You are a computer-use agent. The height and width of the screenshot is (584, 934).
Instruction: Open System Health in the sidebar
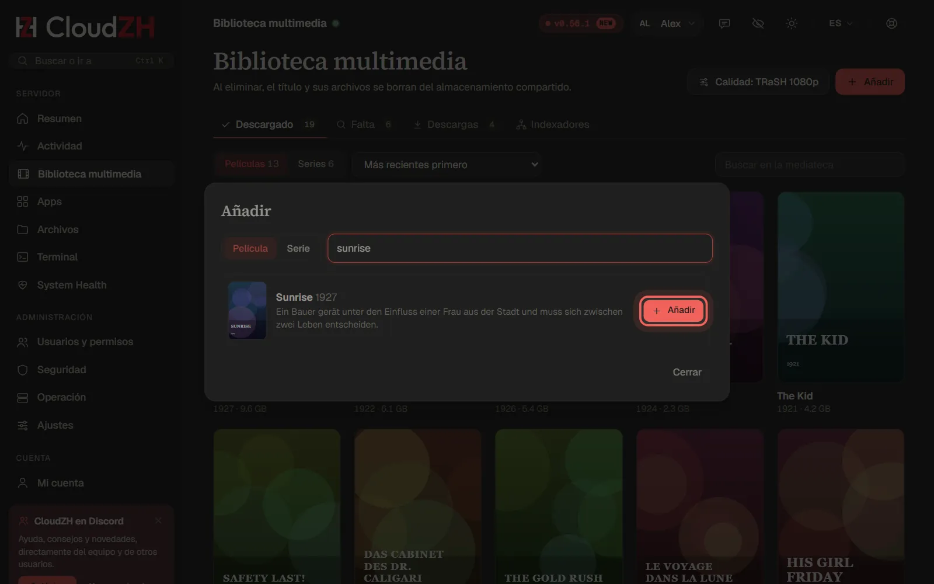92,285
